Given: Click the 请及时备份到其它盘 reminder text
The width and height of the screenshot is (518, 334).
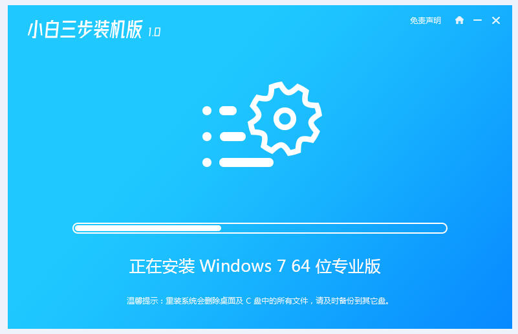Looking at the screenshot, I should 351,301.
